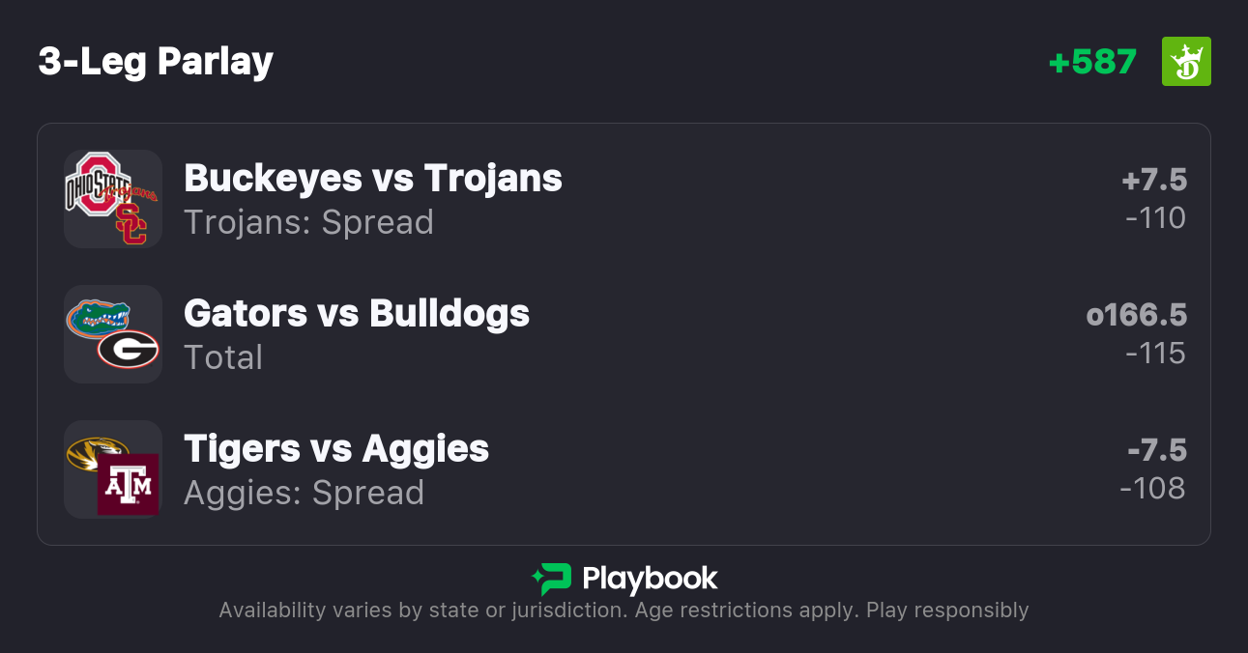
Task: Click the green Playbook logo icon
Action: click(x=551, y=580)
